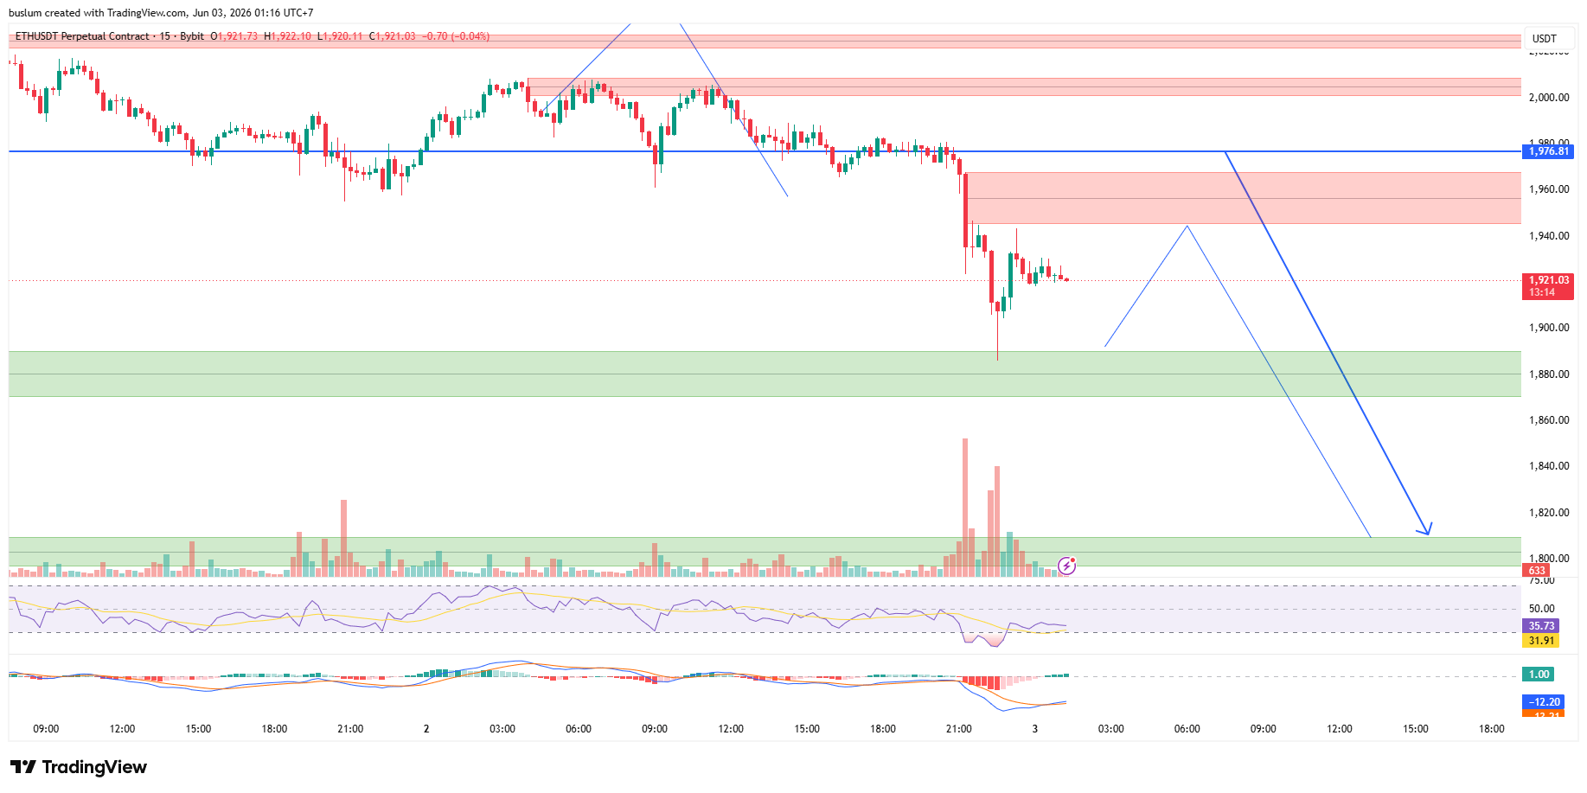Click the 50.00 RSI scale label
The height and width of the screenshot is (793, 1587).
[1542, 609]
